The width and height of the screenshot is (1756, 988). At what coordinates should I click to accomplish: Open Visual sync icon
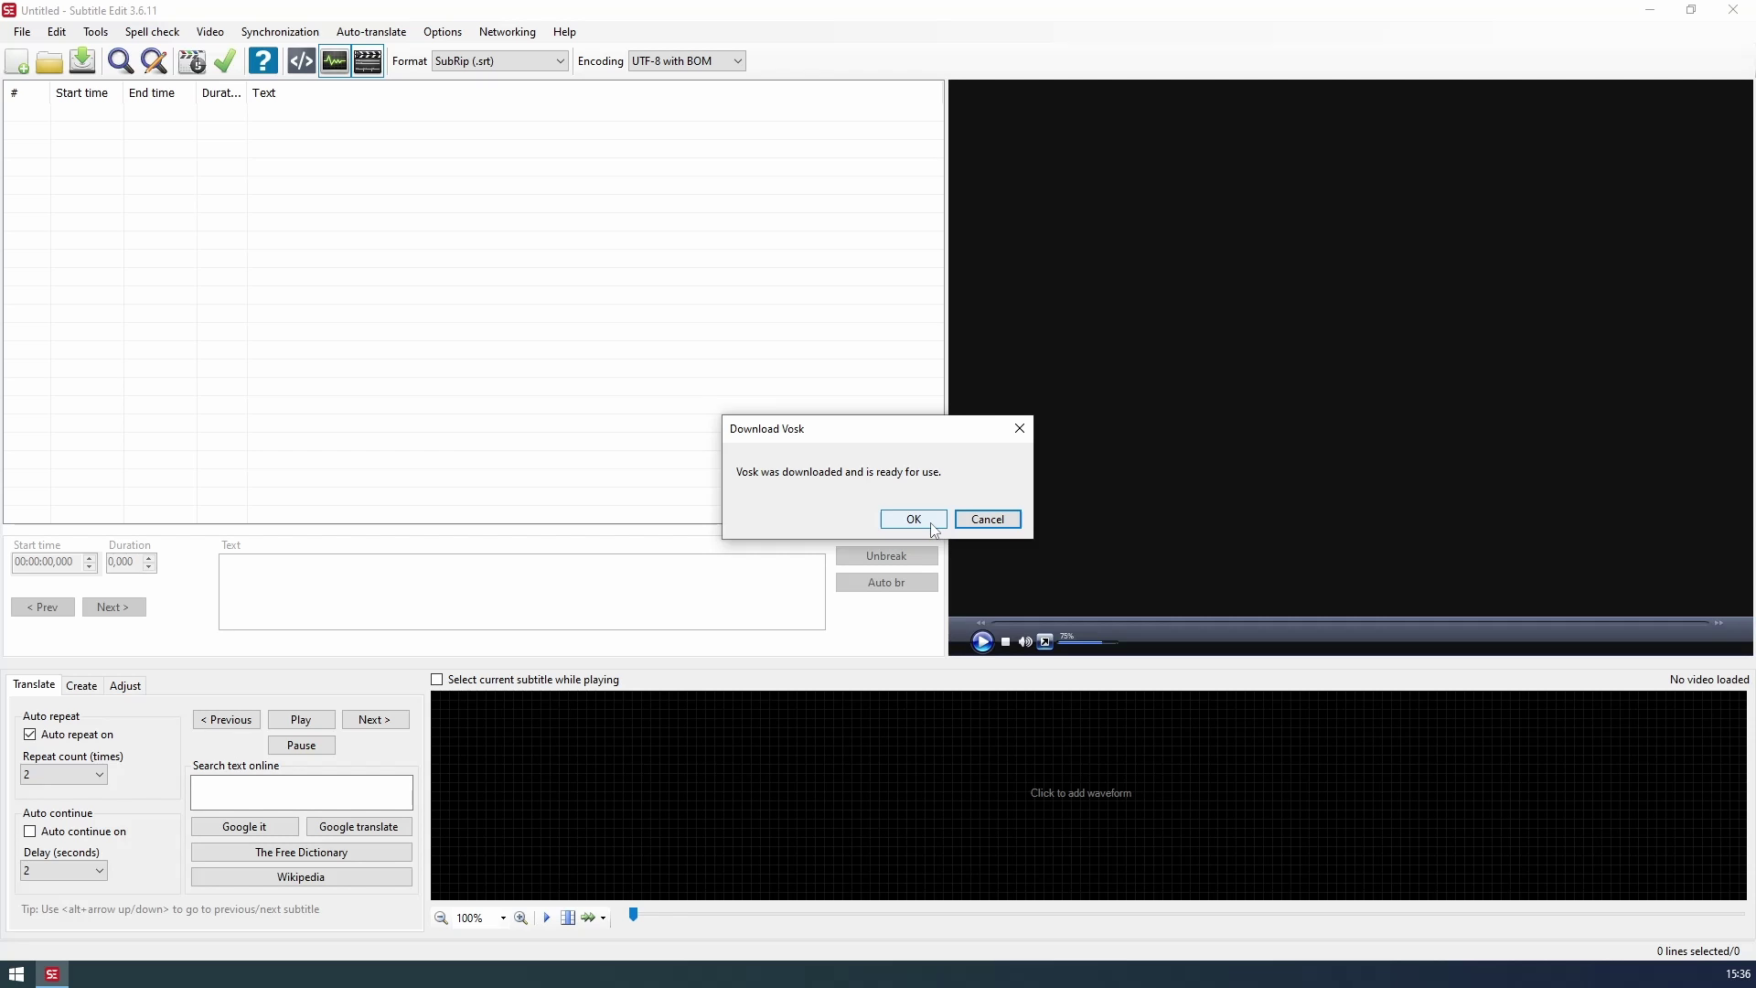pos(191,61)
